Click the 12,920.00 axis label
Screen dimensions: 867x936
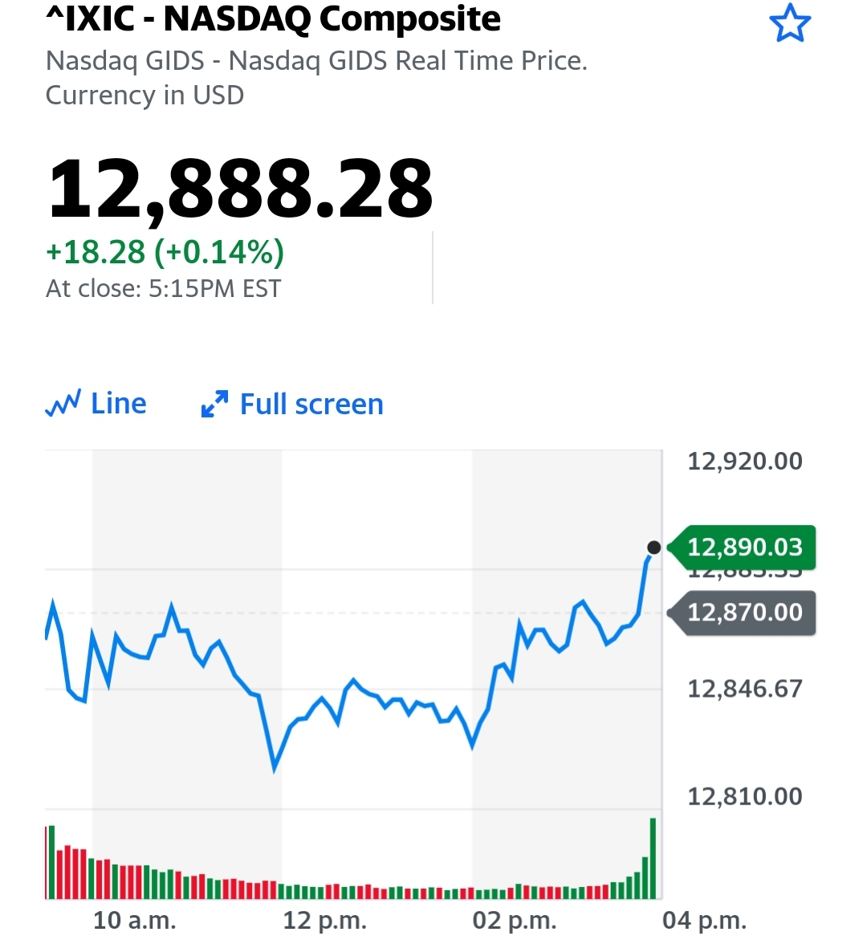click(745, 462)
